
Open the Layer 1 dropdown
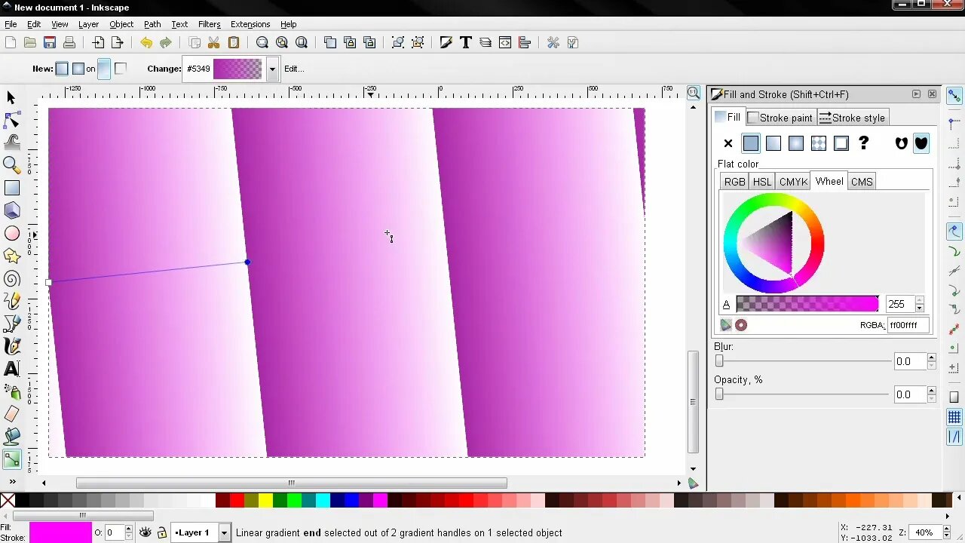point(224,532)
